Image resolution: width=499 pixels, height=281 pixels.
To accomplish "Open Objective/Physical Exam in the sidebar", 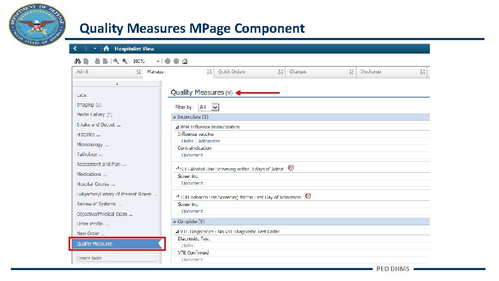I will (x=104, y=214).
